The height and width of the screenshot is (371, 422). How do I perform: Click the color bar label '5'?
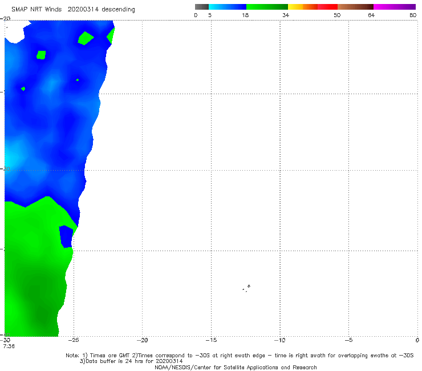coord(210,15)
